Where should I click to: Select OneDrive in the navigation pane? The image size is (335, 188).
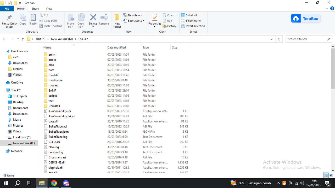click(17, 83)
